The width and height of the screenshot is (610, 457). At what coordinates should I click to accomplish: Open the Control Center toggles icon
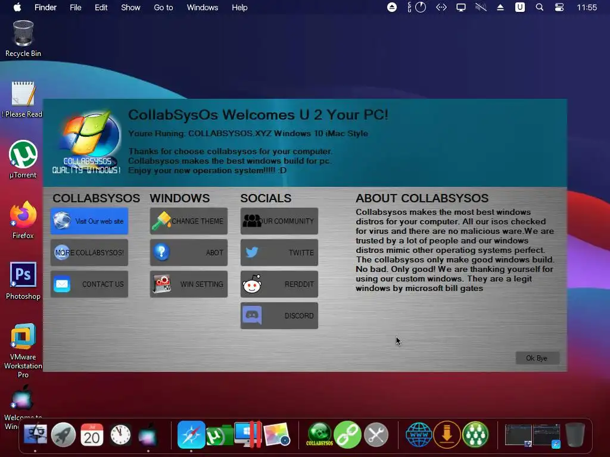pos(559,7)
